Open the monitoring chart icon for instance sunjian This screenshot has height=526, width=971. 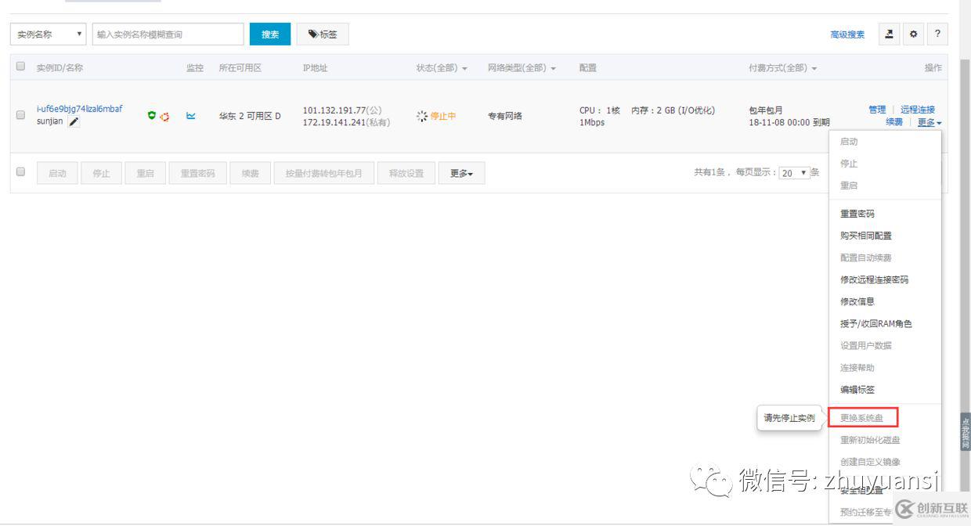click(190, 115)
